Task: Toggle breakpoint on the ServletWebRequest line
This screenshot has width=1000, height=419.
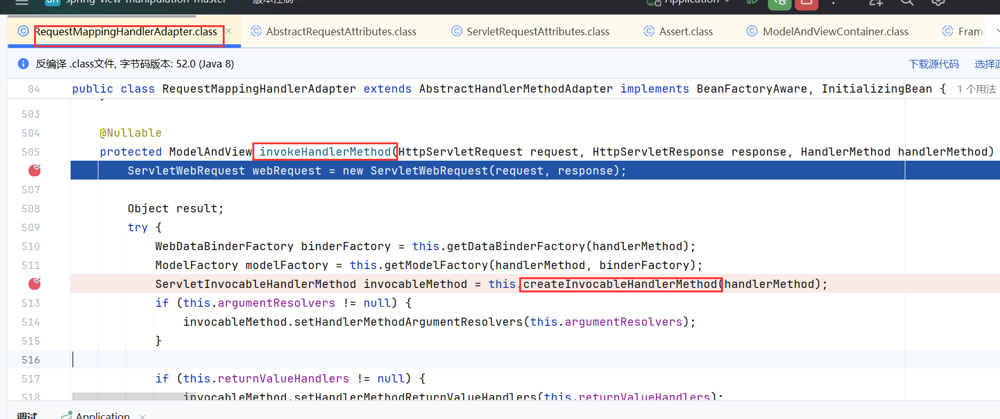Action: click(x=35, y=170)
